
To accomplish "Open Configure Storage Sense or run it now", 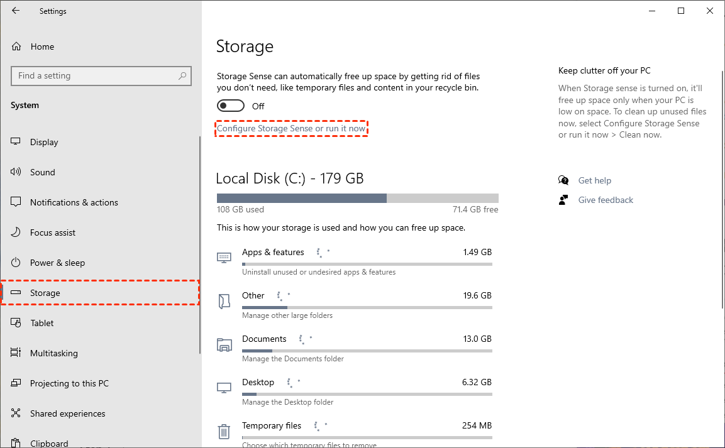I will [291, 129].
